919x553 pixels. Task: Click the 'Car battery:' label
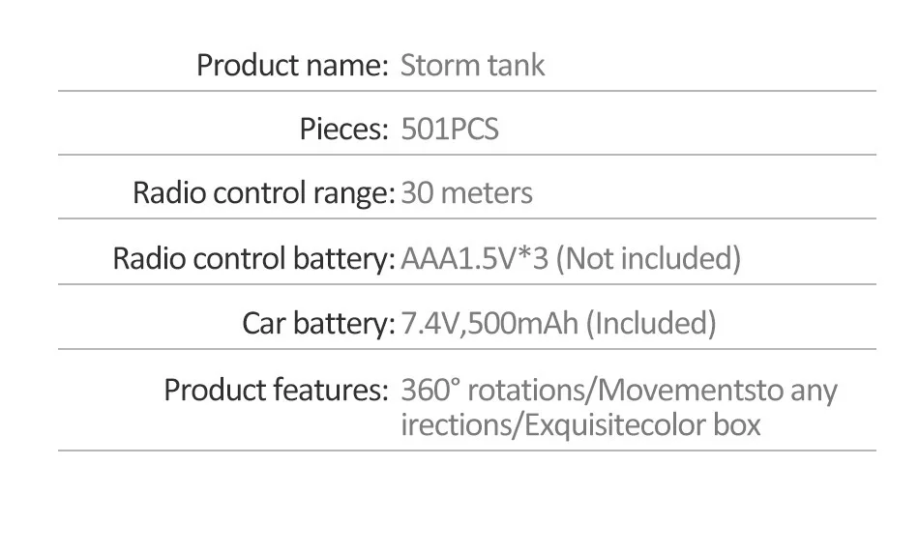(319, 323)
